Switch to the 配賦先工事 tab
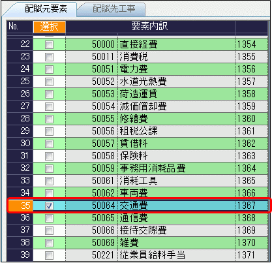Viewport: 272px width, 263px height. [113, 9]
